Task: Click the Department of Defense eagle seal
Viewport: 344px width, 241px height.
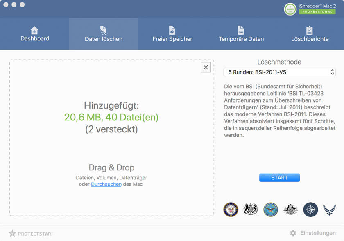Action: (271, 210)
